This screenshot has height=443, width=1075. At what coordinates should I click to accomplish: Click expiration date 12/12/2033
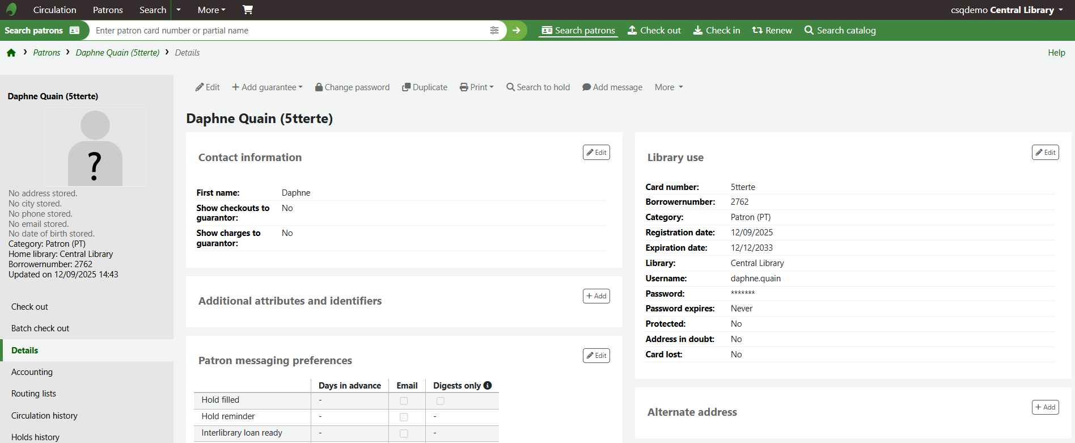[x=752, y=248]
